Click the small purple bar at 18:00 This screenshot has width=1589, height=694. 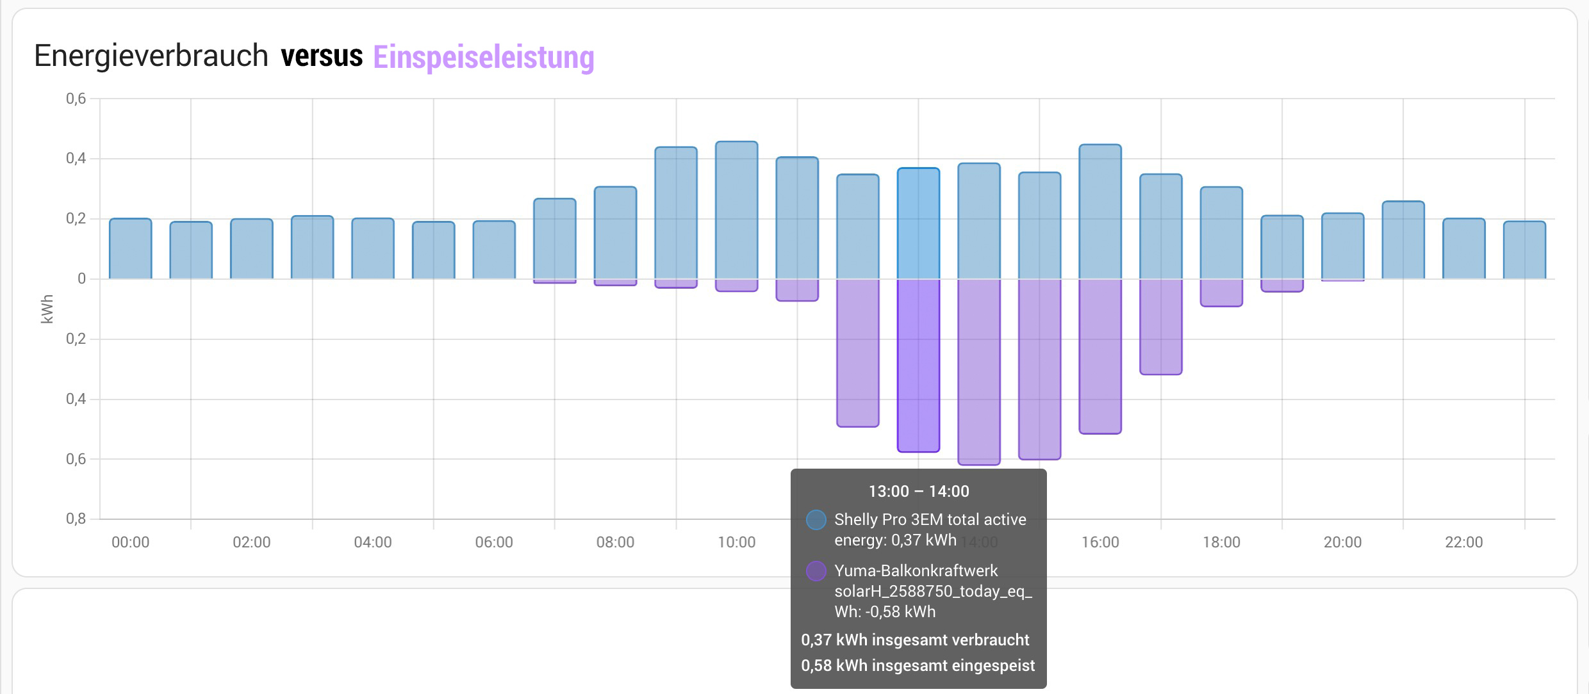click(x=1221, y=293)
